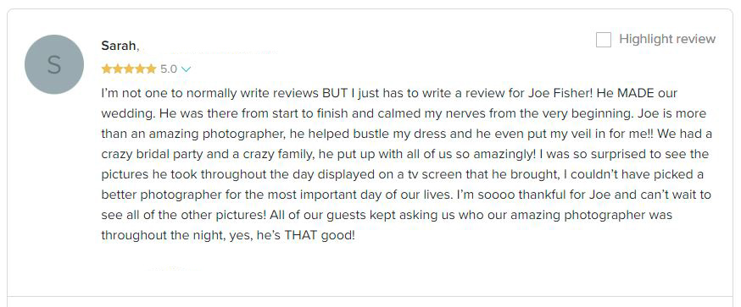Click the fifth gold rating star
Image resolution: width=741 pixels, height=307 pixels.
pyautogui.click(x=151, y=69)
